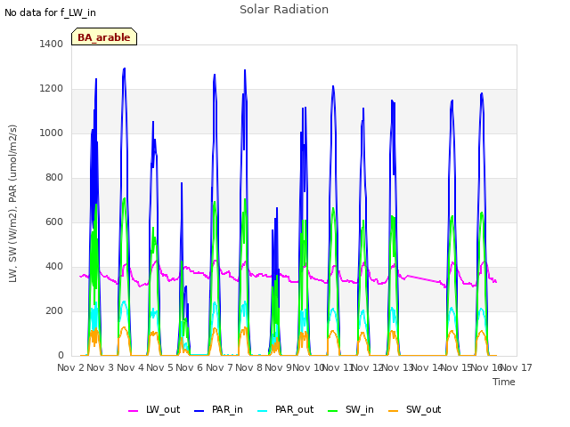
Task: Click the magenta LW_out legend swatch
Action: [133, 411]
